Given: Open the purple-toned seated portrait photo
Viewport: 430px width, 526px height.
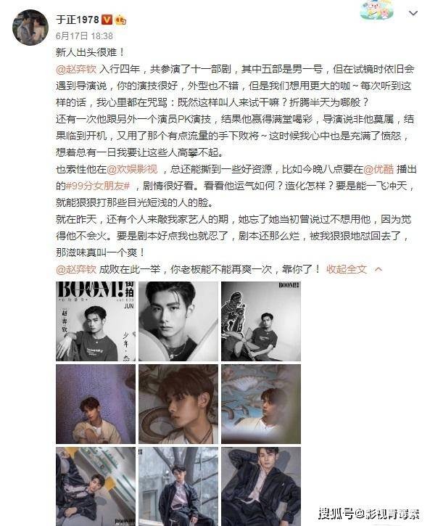Looking at the screenshot, I should [96, 404].
